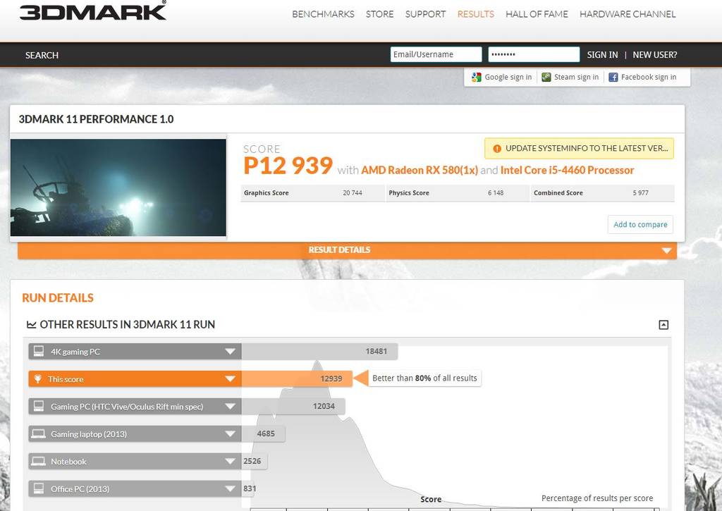Click the Update SystemInfo notice button
Image resolution: width=722 pixels, height=511 pixels.
tap(579, 148)
